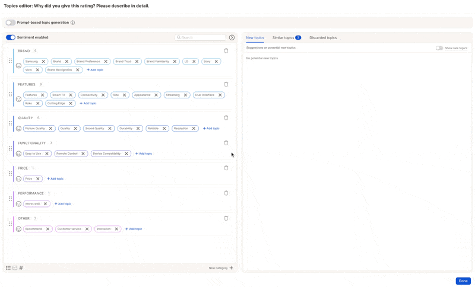475x287 pixels.
Task: Open the New topics tab
Action: 255,38
